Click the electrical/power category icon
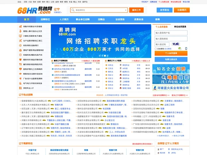Screen dimensions: 207x155 (20, 83)
